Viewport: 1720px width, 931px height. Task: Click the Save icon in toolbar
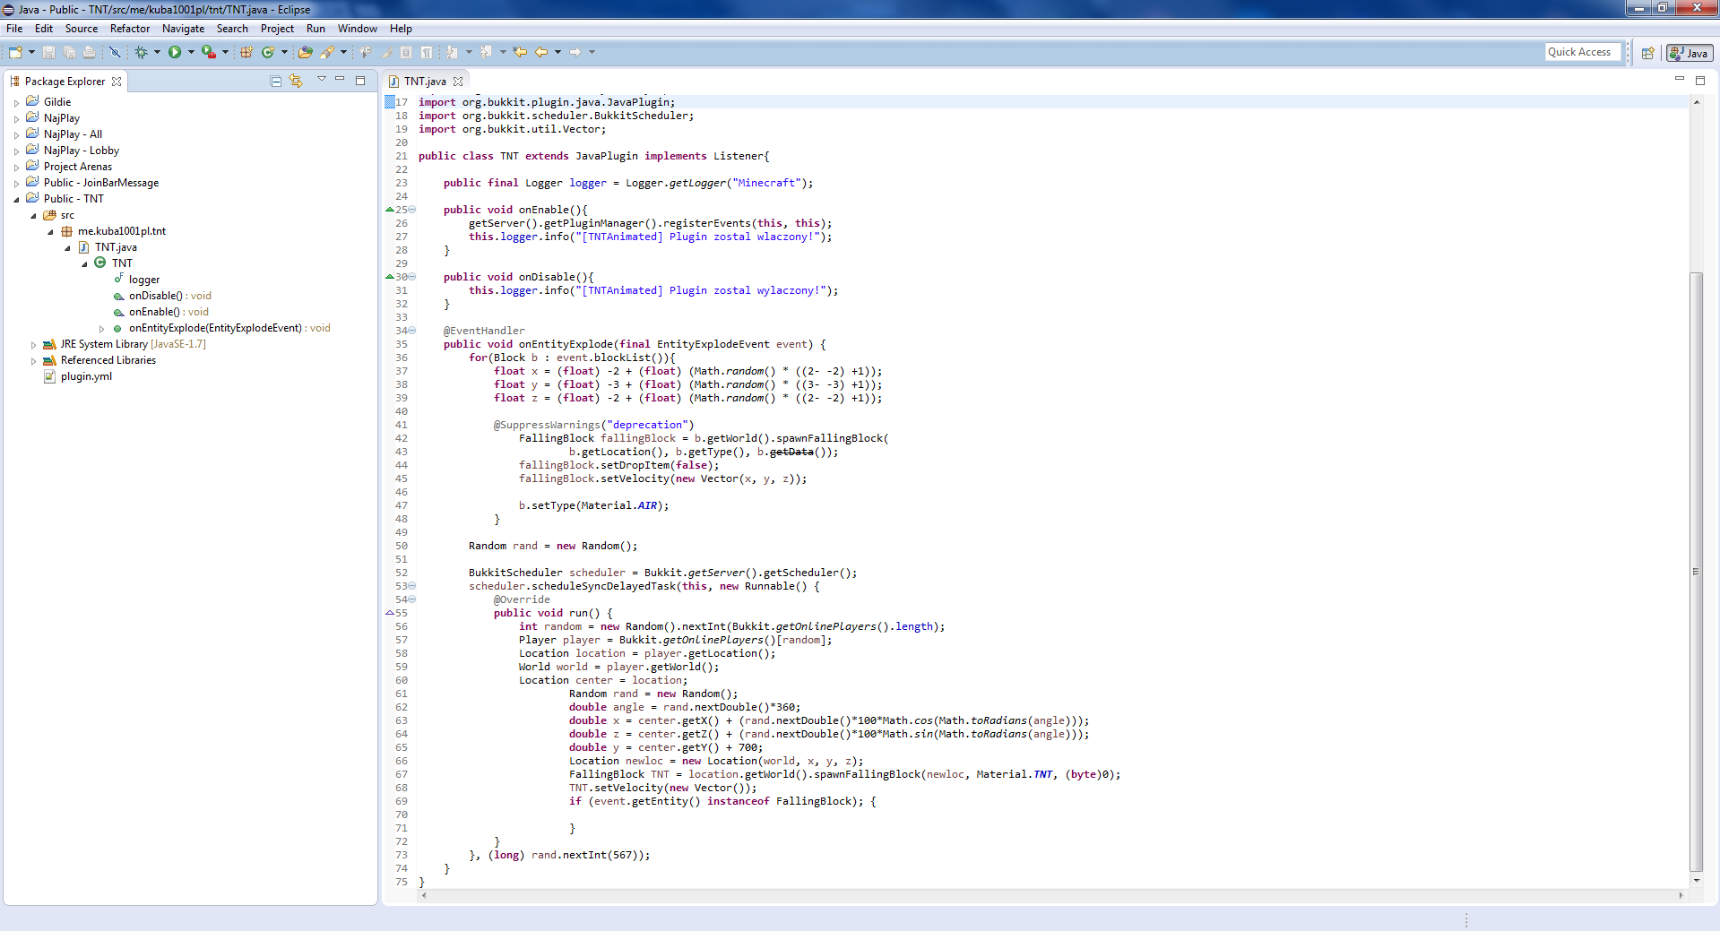tap(48, 52)
